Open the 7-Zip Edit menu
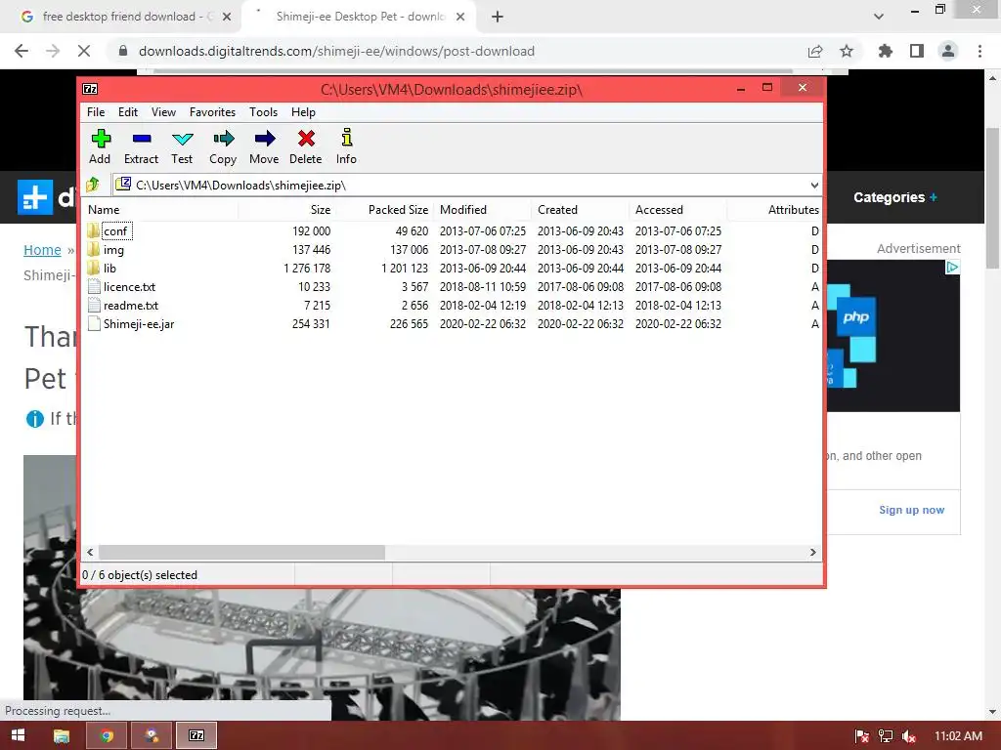 tap(128, 112)
